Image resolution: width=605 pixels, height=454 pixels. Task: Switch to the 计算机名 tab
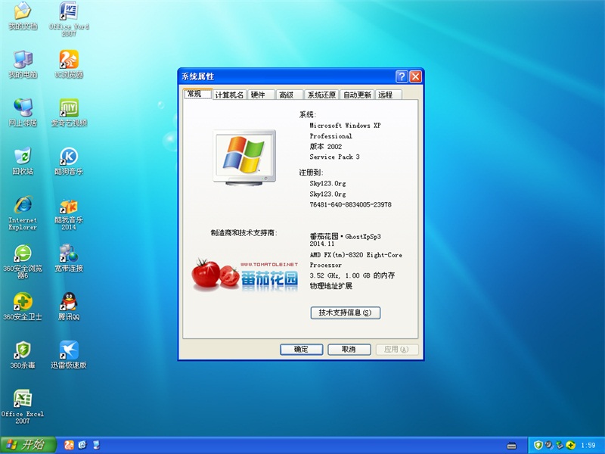click(x=229, y=95)
